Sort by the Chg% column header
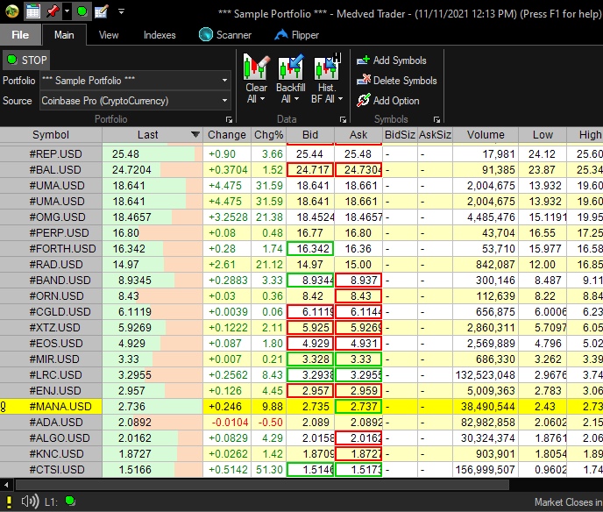The height and width of the screenshot is (512, 603). (268, 135)
